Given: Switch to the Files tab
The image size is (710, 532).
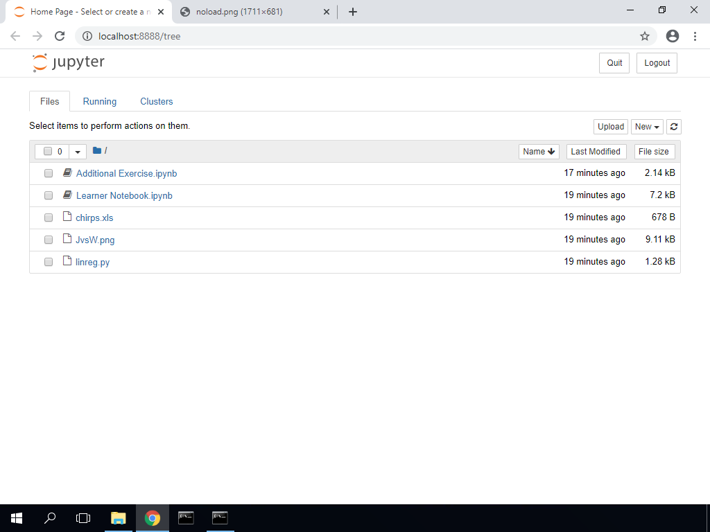Looking at the screenshot, I should (50, 101).
